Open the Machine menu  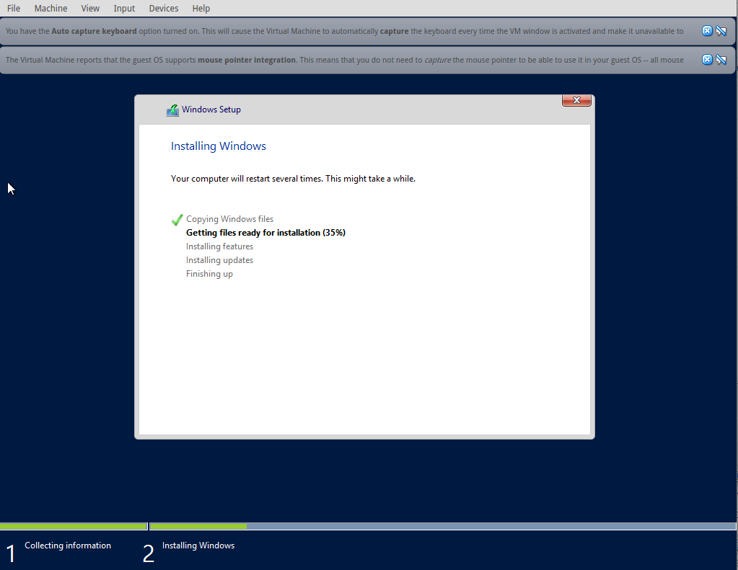[50, 8]
